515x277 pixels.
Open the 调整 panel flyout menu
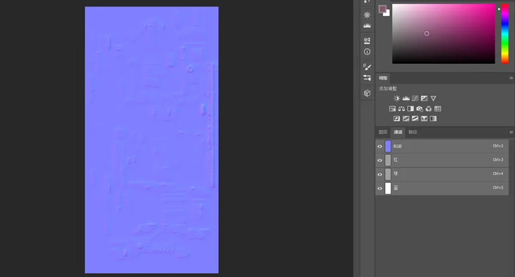click(x=511, y=78)
